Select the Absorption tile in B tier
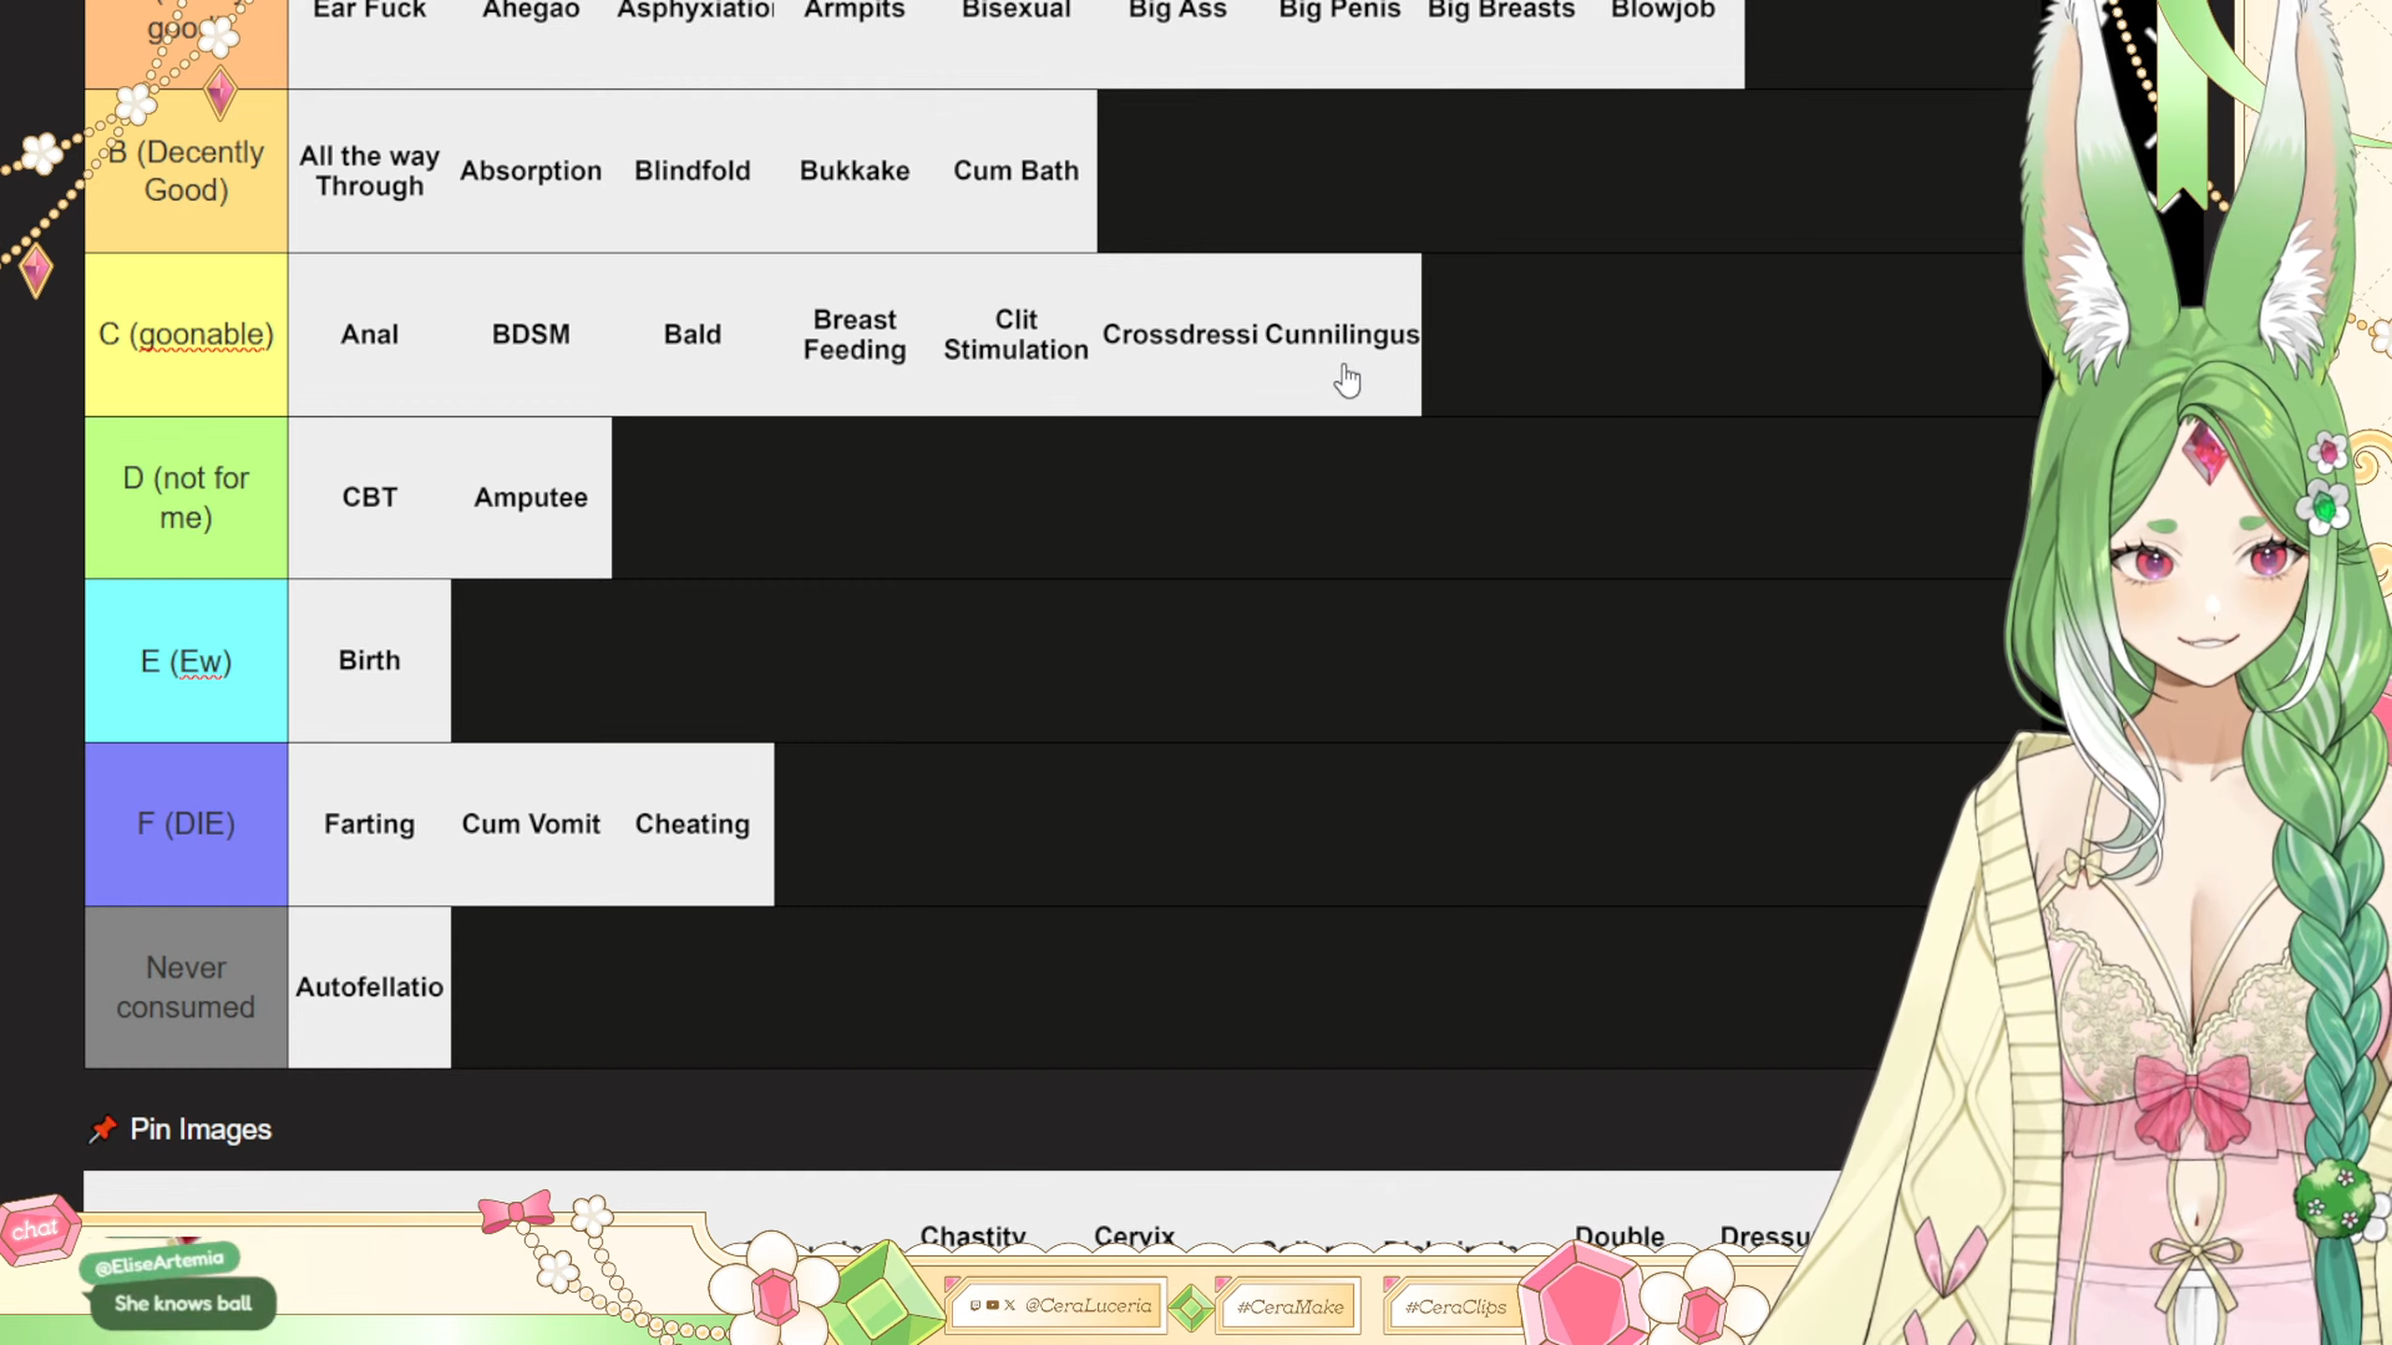 coord(531,171)
